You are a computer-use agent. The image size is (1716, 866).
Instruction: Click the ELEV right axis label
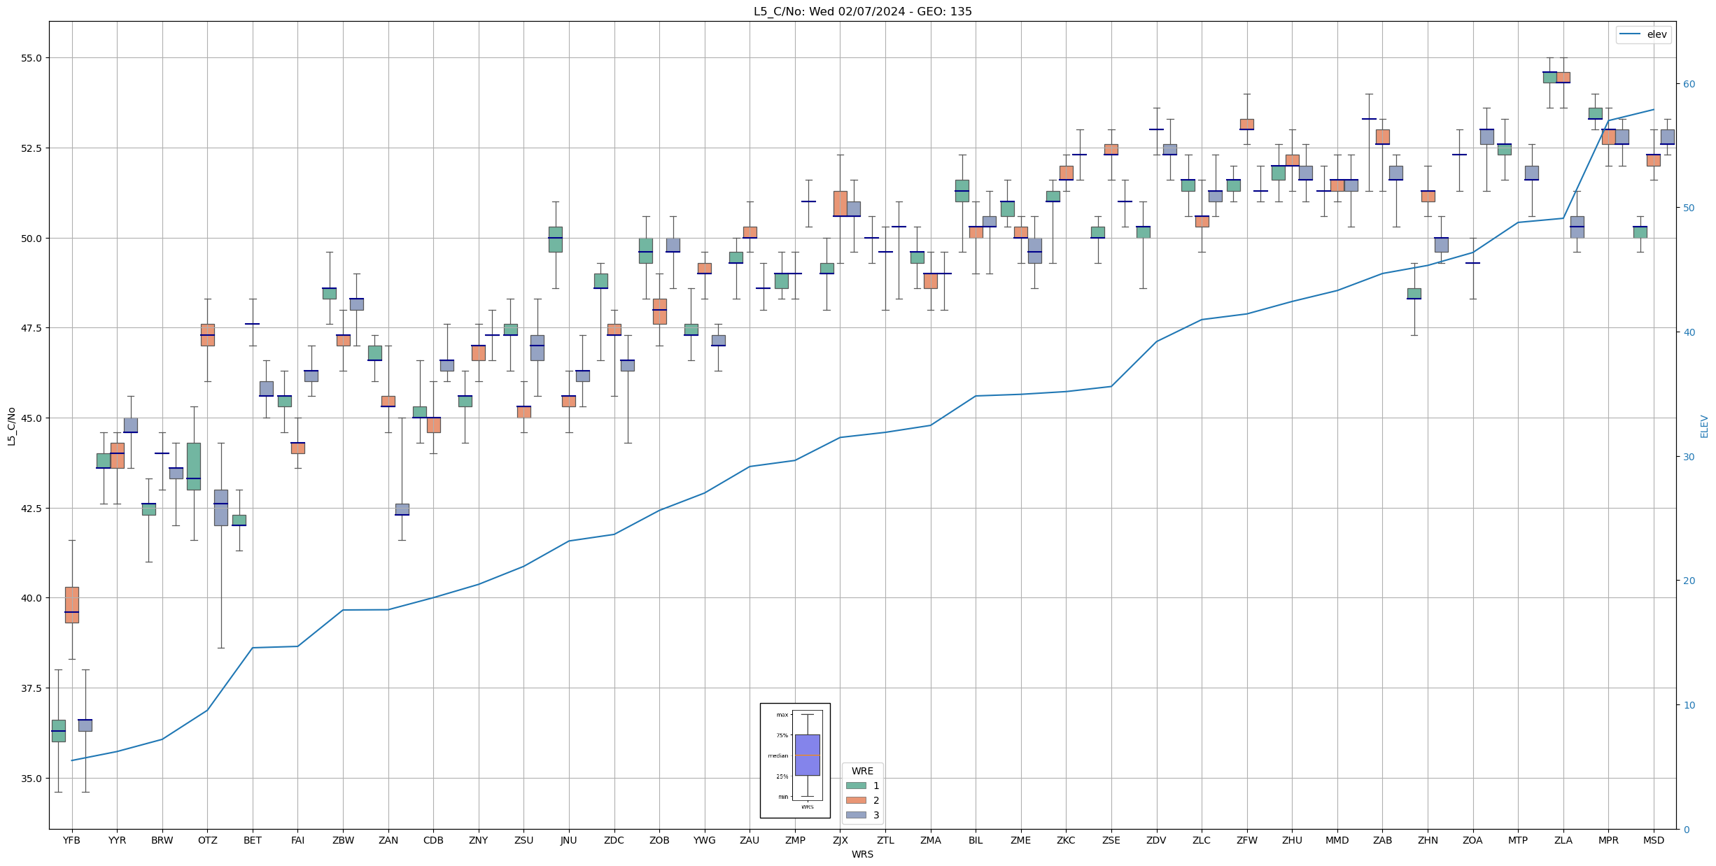1704,426
